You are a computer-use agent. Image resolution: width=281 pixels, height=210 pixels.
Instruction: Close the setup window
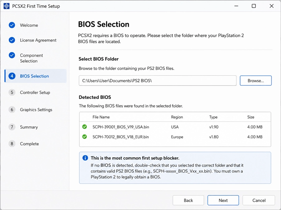[272, 6]
